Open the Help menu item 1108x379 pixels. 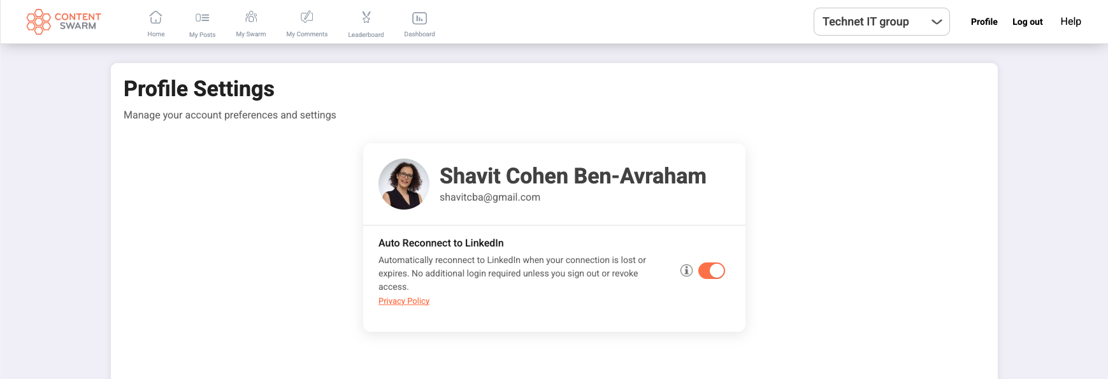click(1070, 22)
